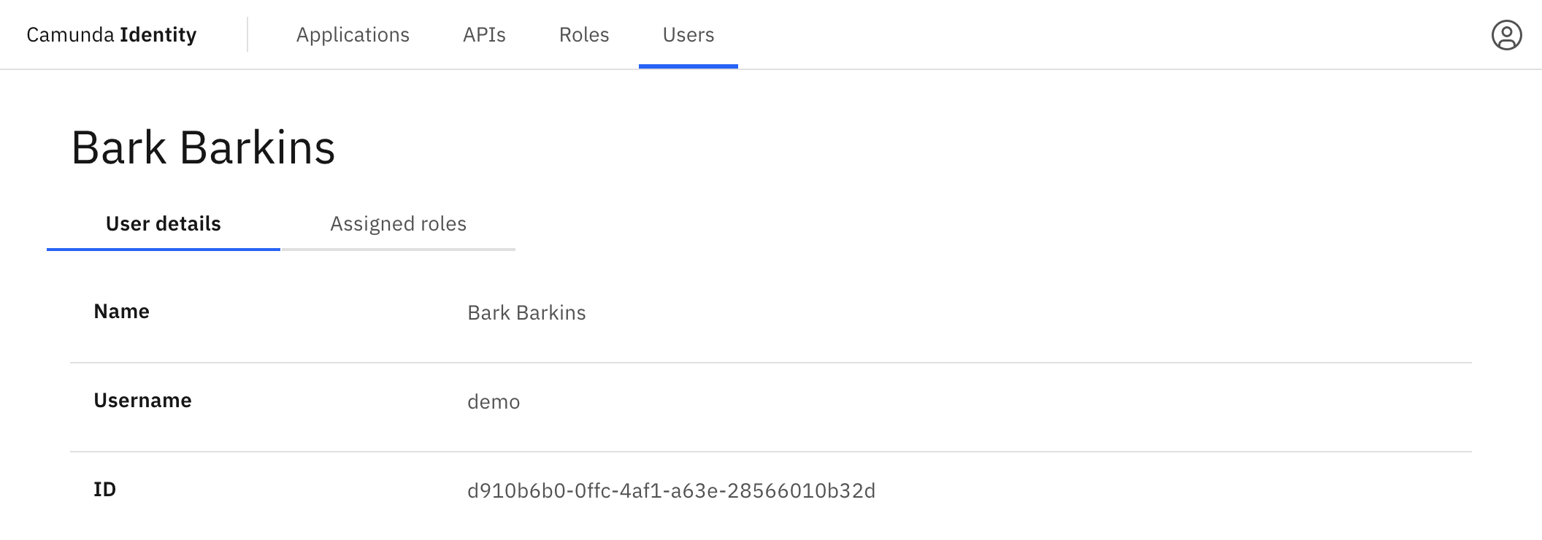The width and height of the screenshot is (1542, 540).
Task: Select the username value demo
Action: (494, 401)
